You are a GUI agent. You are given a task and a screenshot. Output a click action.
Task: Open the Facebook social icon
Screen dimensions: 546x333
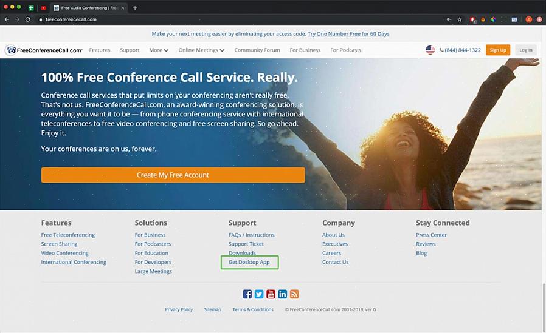click(247, 294)
